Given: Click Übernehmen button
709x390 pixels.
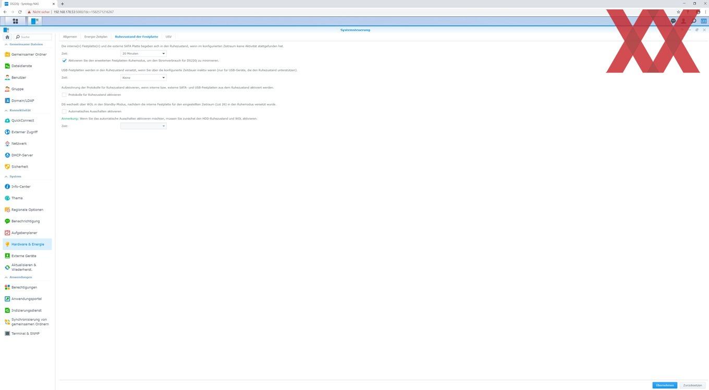Looking at the screenshot, I should click(665, 385).
